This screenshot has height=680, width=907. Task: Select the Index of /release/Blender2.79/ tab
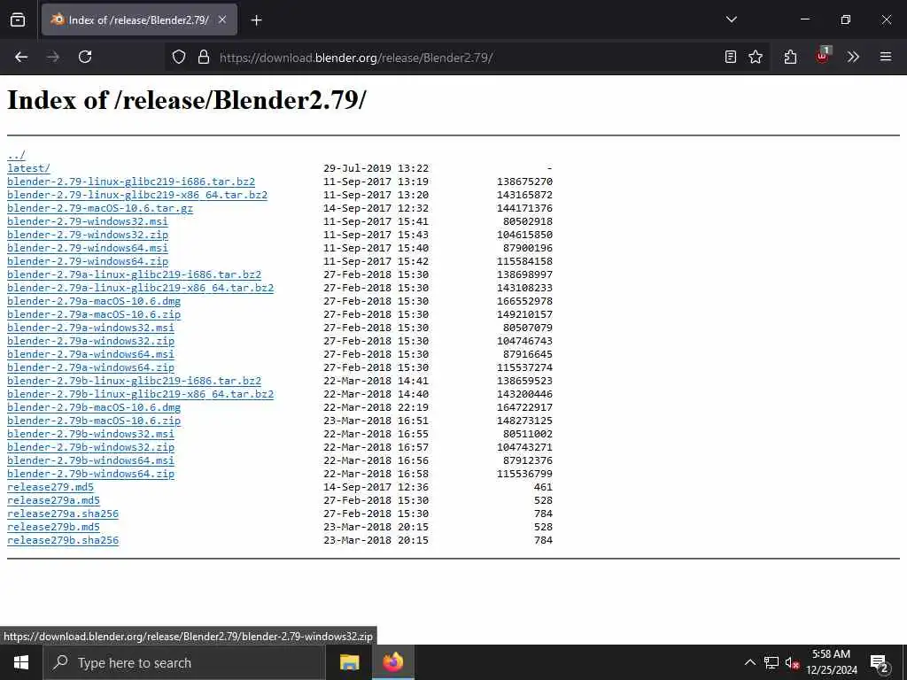[139, 19]
